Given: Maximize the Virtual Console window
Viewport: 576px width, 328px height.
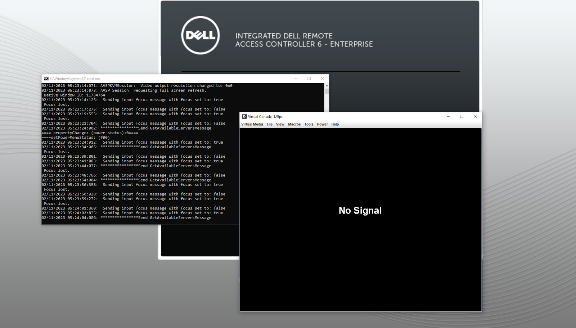Looking at the screenshot, I should click(462, 116).
